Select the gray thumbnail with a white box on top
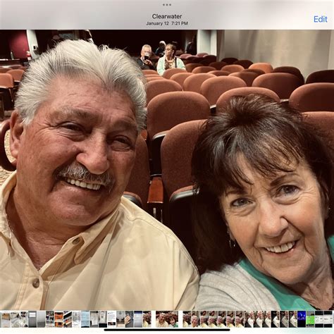The height and width of the screenshot is (334, 334). point(32,319)
